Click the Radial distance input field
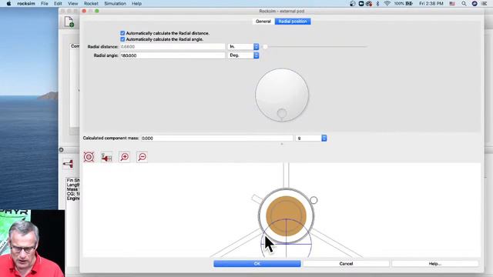This screenshot has height=277, width=493. pyautogui.click(x=173, y=46)
